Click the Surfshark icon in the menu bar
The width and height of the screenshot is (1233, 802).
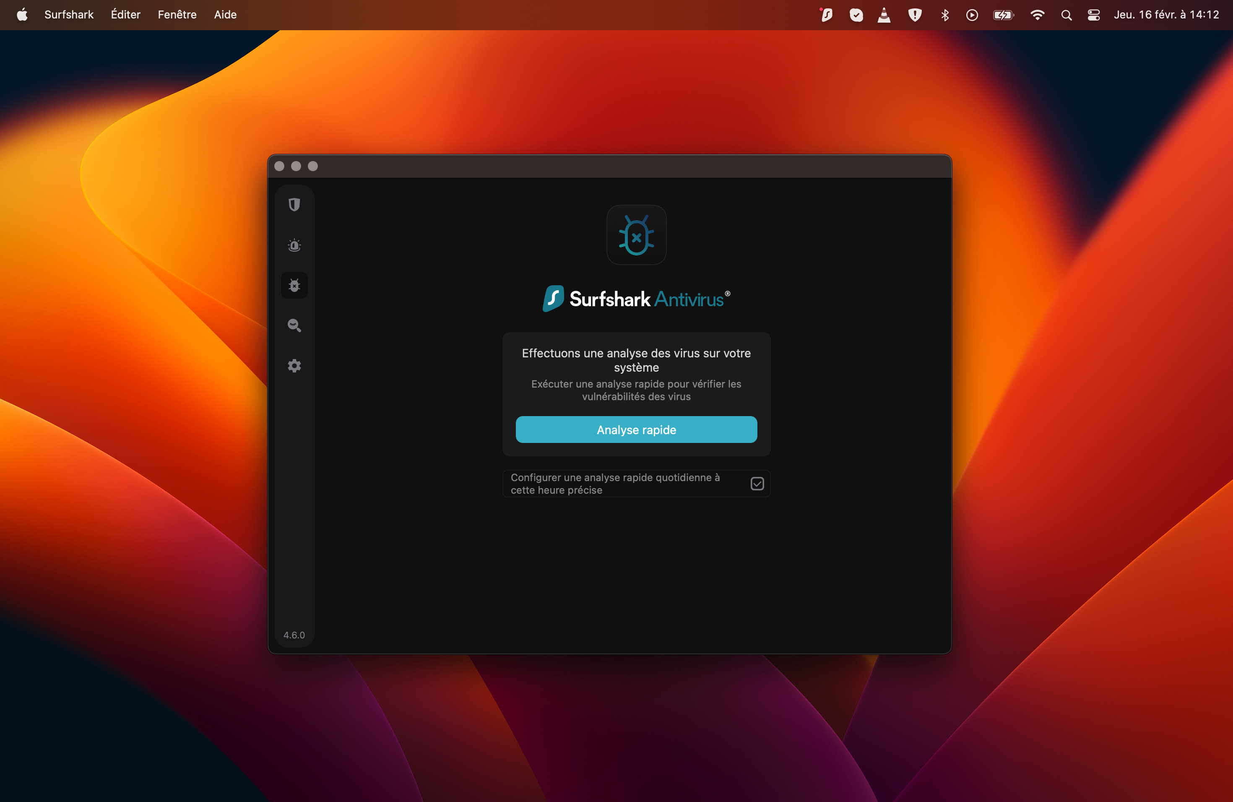pos(826,15)
